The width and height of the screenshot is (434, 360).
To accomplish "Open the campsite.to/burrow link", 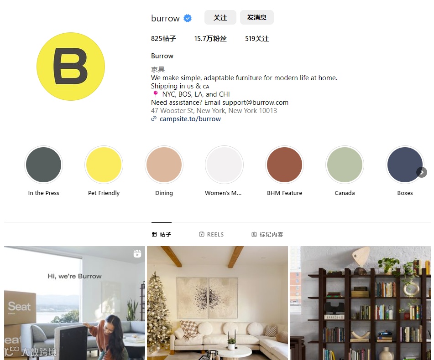I will 190,119.
